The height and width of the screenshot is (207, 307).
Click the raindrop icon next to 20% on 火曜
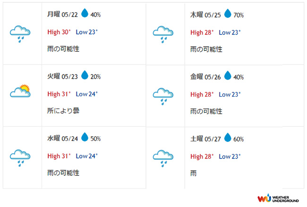click(85, 75)
